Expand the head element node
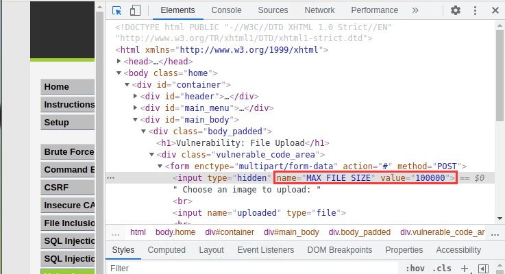Viewport: 505px width, 274px height. click(x=119, y=61)
